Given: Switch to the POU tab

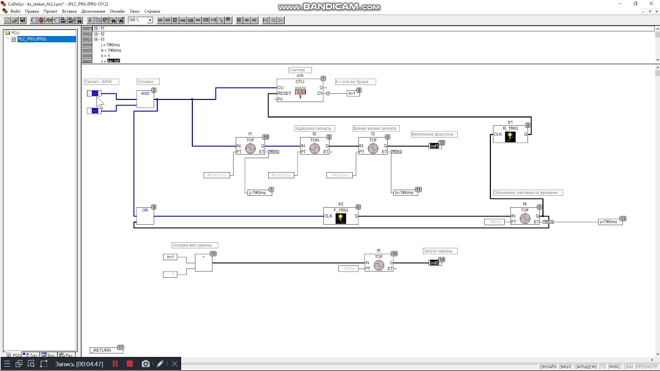Looking at the screenshot, I should pyautogui.click(x=14, y=355).
